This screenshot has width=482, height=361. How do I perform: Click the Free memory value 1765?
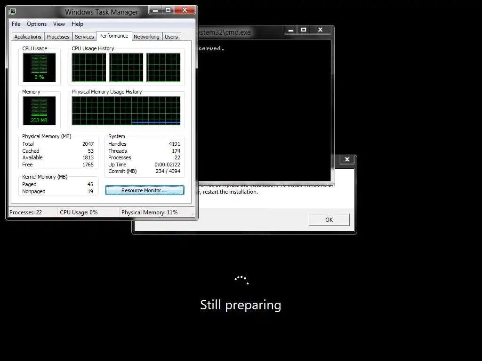click(88, 165)
